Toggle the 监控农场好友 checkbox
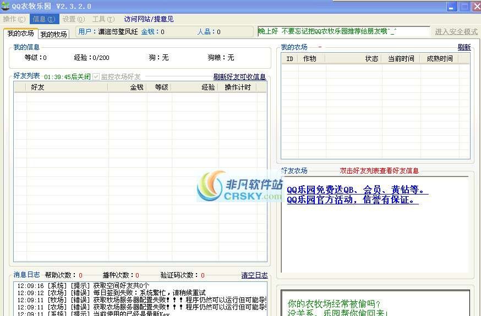Image resolution: width=481 pixels, height=316 pixels. coord(96,77)
